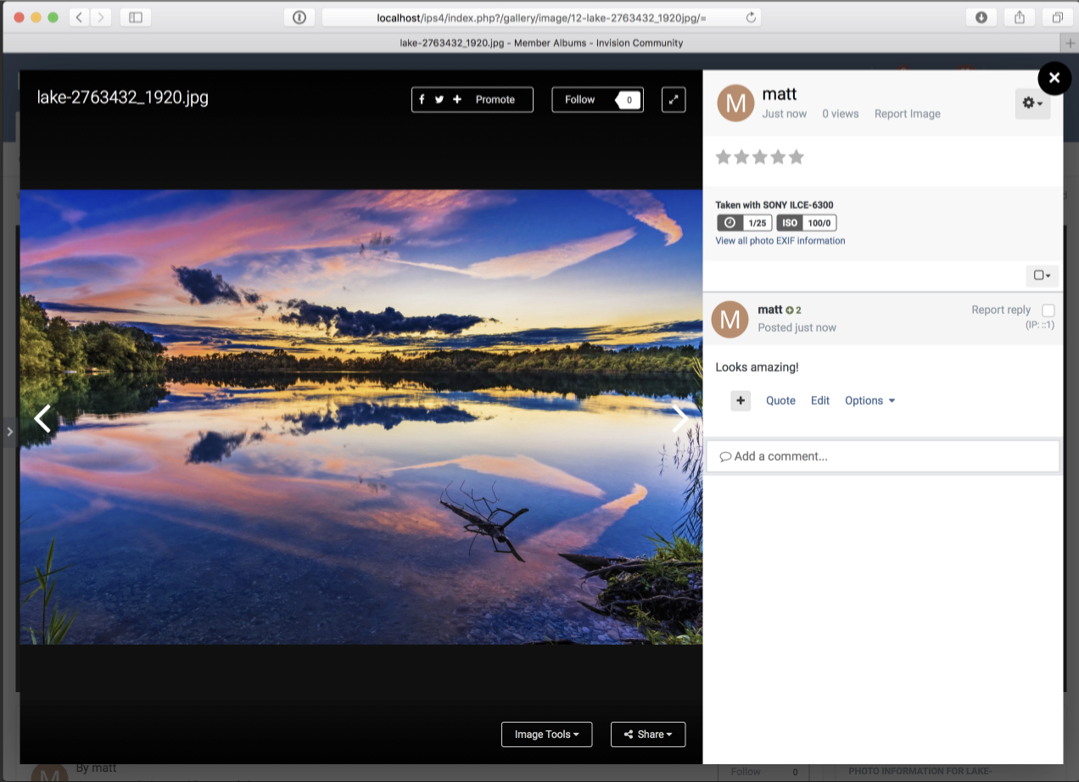The height and width of the screenshot is (782, 1079).
Task: Click the Looks amazing! comment text
Action: coord(757,367)
